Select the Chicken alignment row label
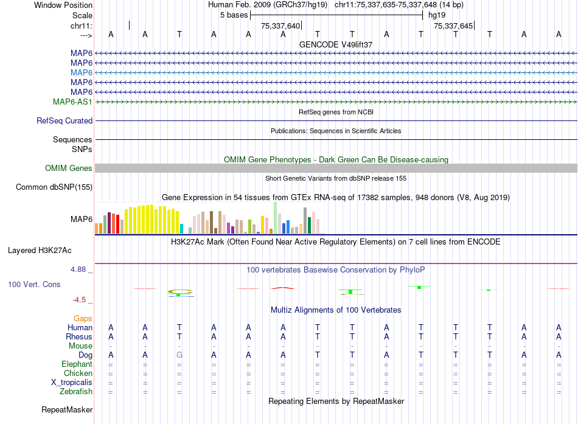This screenshot has height=424, width=578. (78, 373)
